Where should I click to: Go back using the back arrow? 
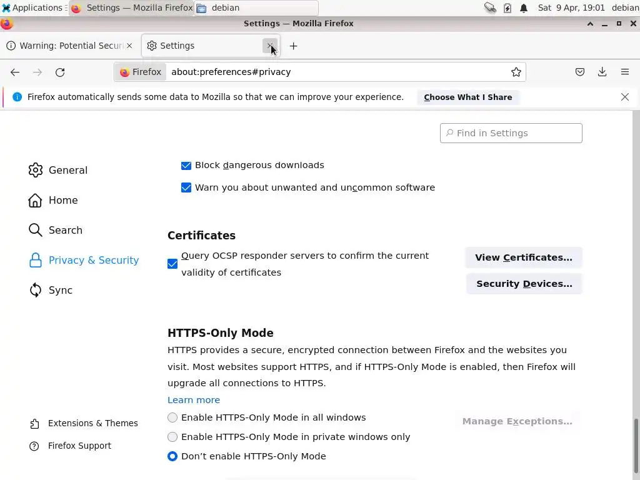click(x=15, y=72)
